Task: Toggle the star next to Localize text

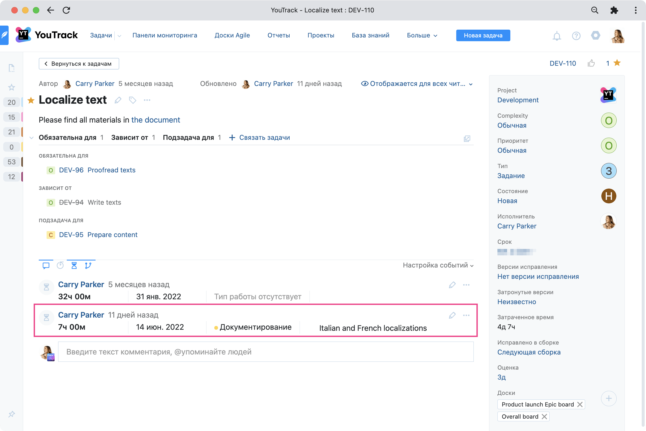Action: pos(31,100)
